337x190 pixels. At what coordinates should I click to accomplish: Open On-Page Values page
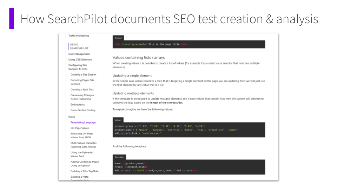coord(80,128)
